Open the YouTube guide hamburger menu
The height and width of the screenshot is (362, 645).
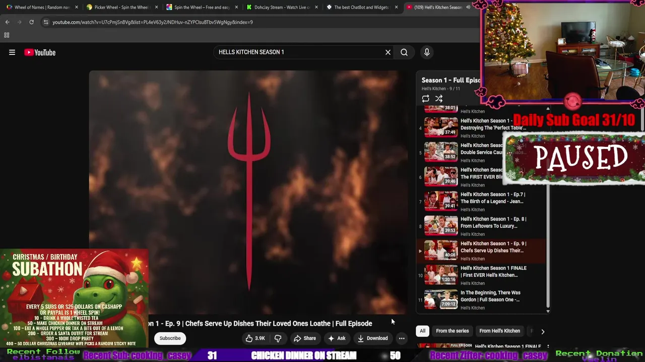[x=12, y=52]
